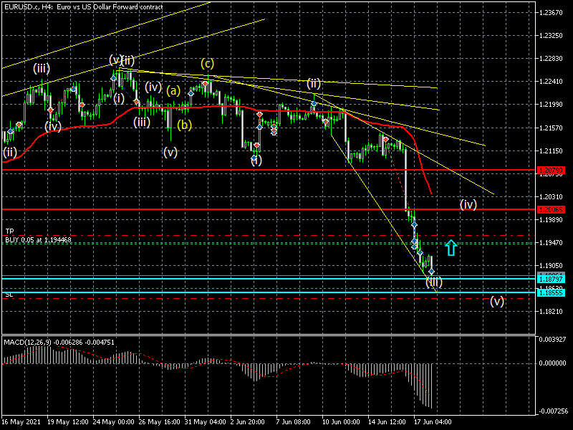Click the SL level label

pyautogui.click(x=9, y=295)
